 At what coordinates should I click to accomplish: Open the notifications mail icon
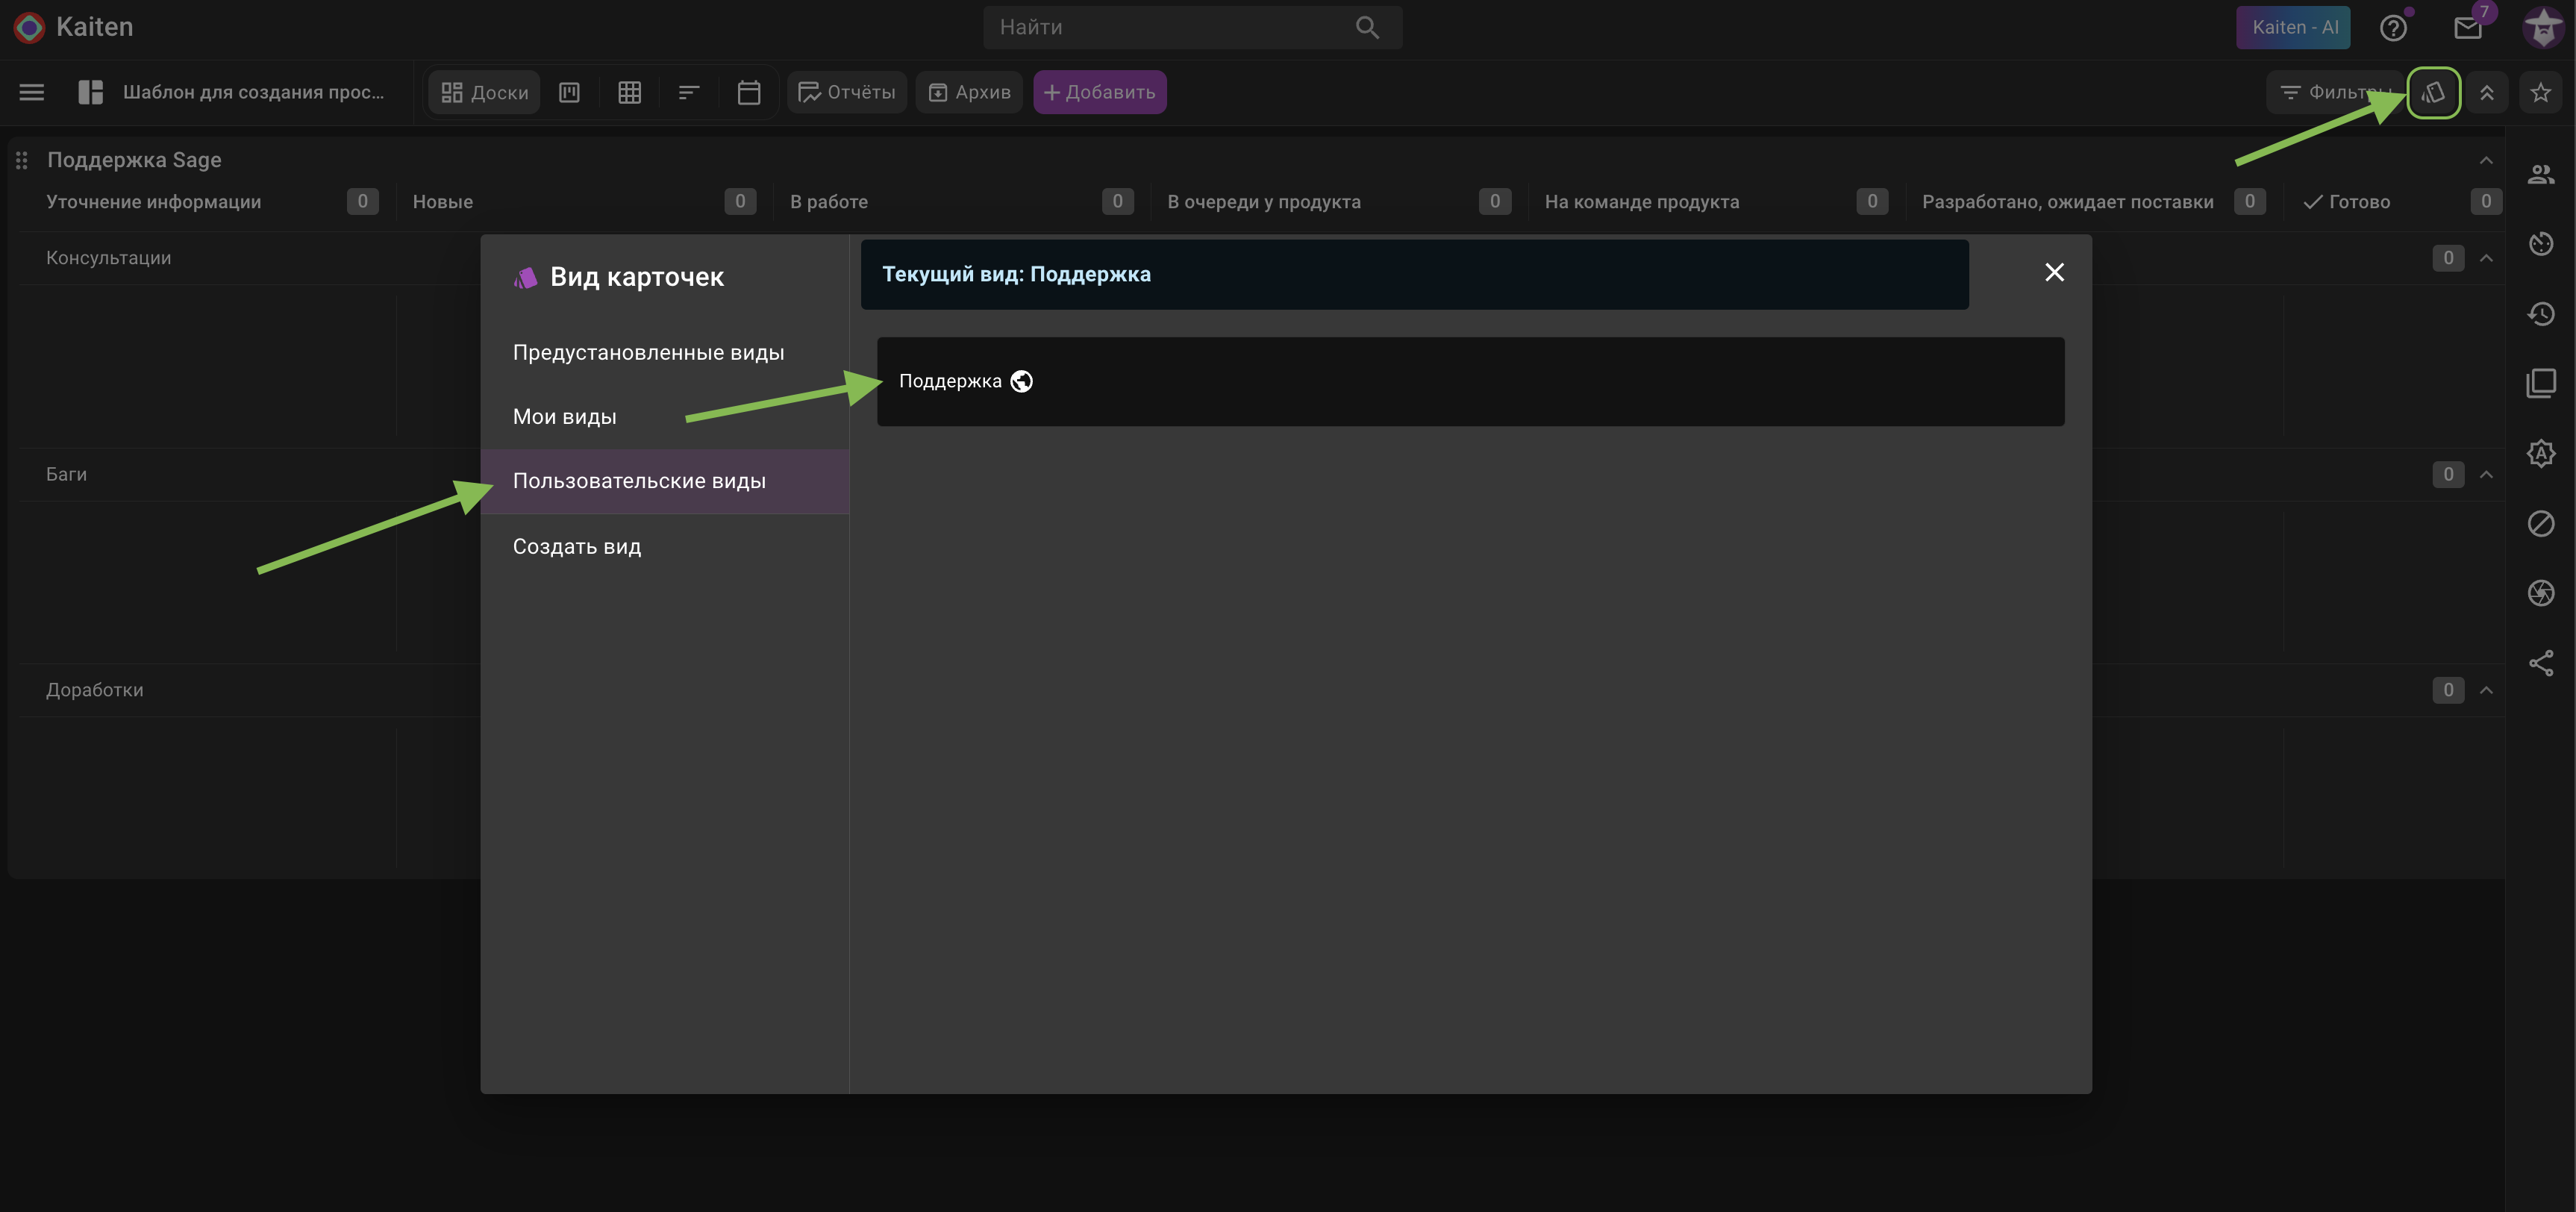[2468, 28]
